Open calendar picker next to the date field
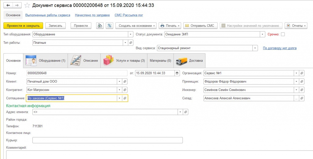 click(x=177, y=73)
